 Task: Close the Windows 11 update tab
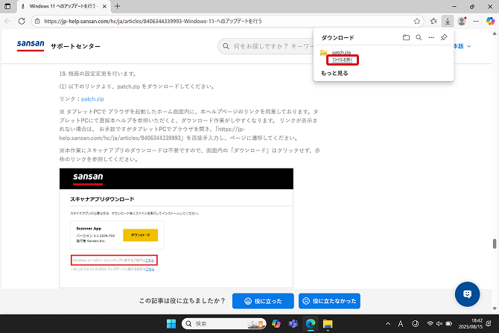[104, 6]
